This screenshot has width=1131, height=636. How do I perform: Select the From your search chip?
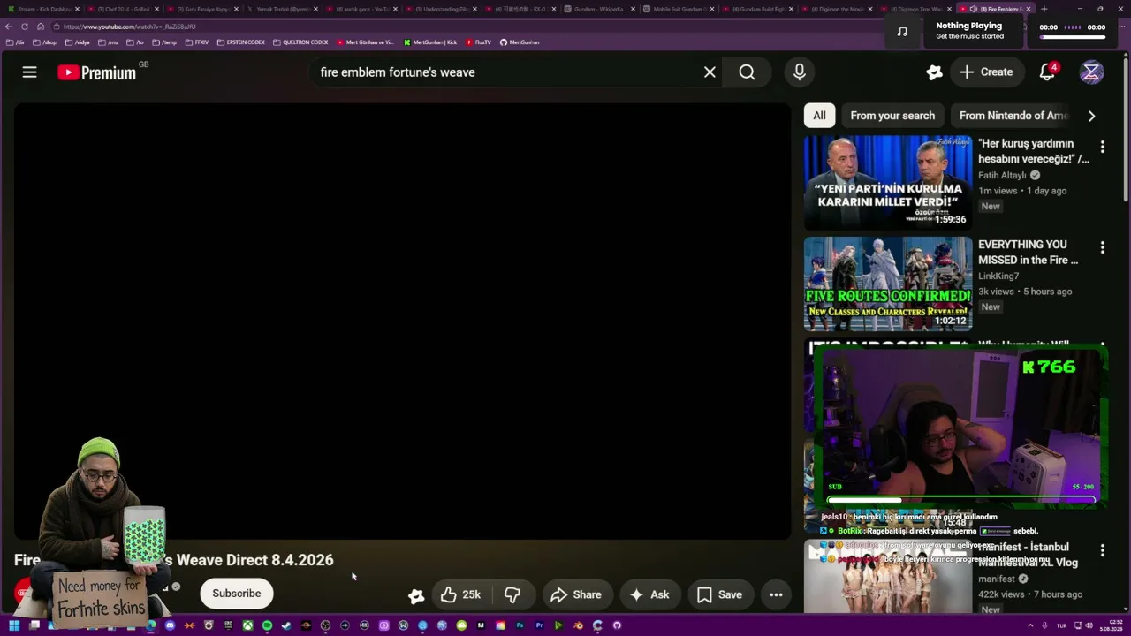click(x=892, y=116)
